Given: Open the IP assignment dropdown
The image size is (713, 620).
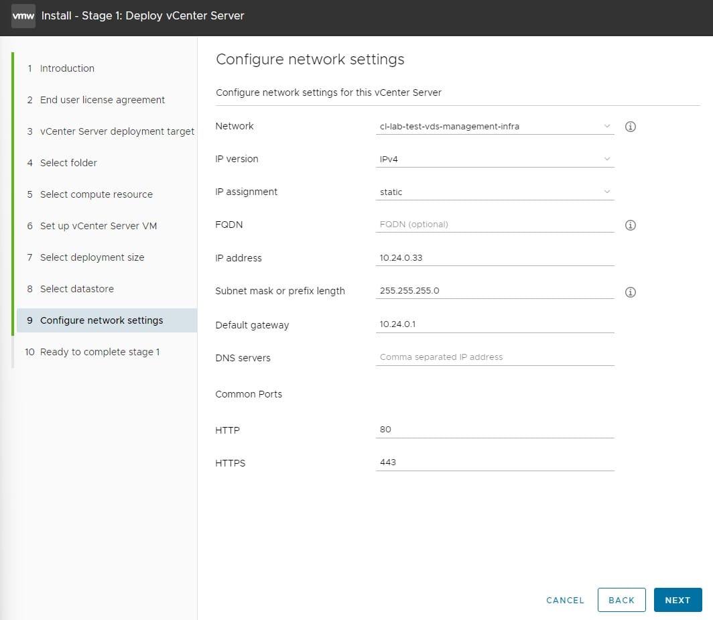Looking at the screenshot, I should coord(495,192).
